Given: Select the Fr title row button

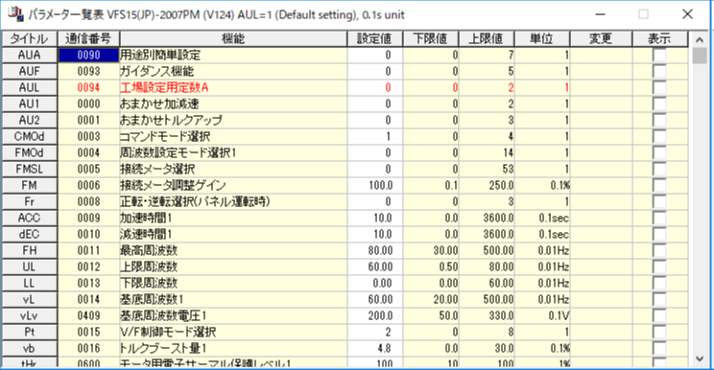Looking at the screenshot, I should click(x=29, y=202).
